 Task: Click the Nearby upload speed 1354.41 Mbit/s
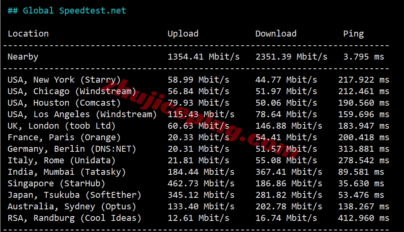click(x=203, y=57)
